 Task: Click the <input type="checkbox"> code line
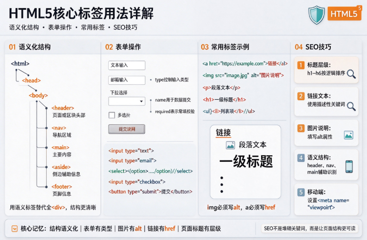(x=137, y=182)
